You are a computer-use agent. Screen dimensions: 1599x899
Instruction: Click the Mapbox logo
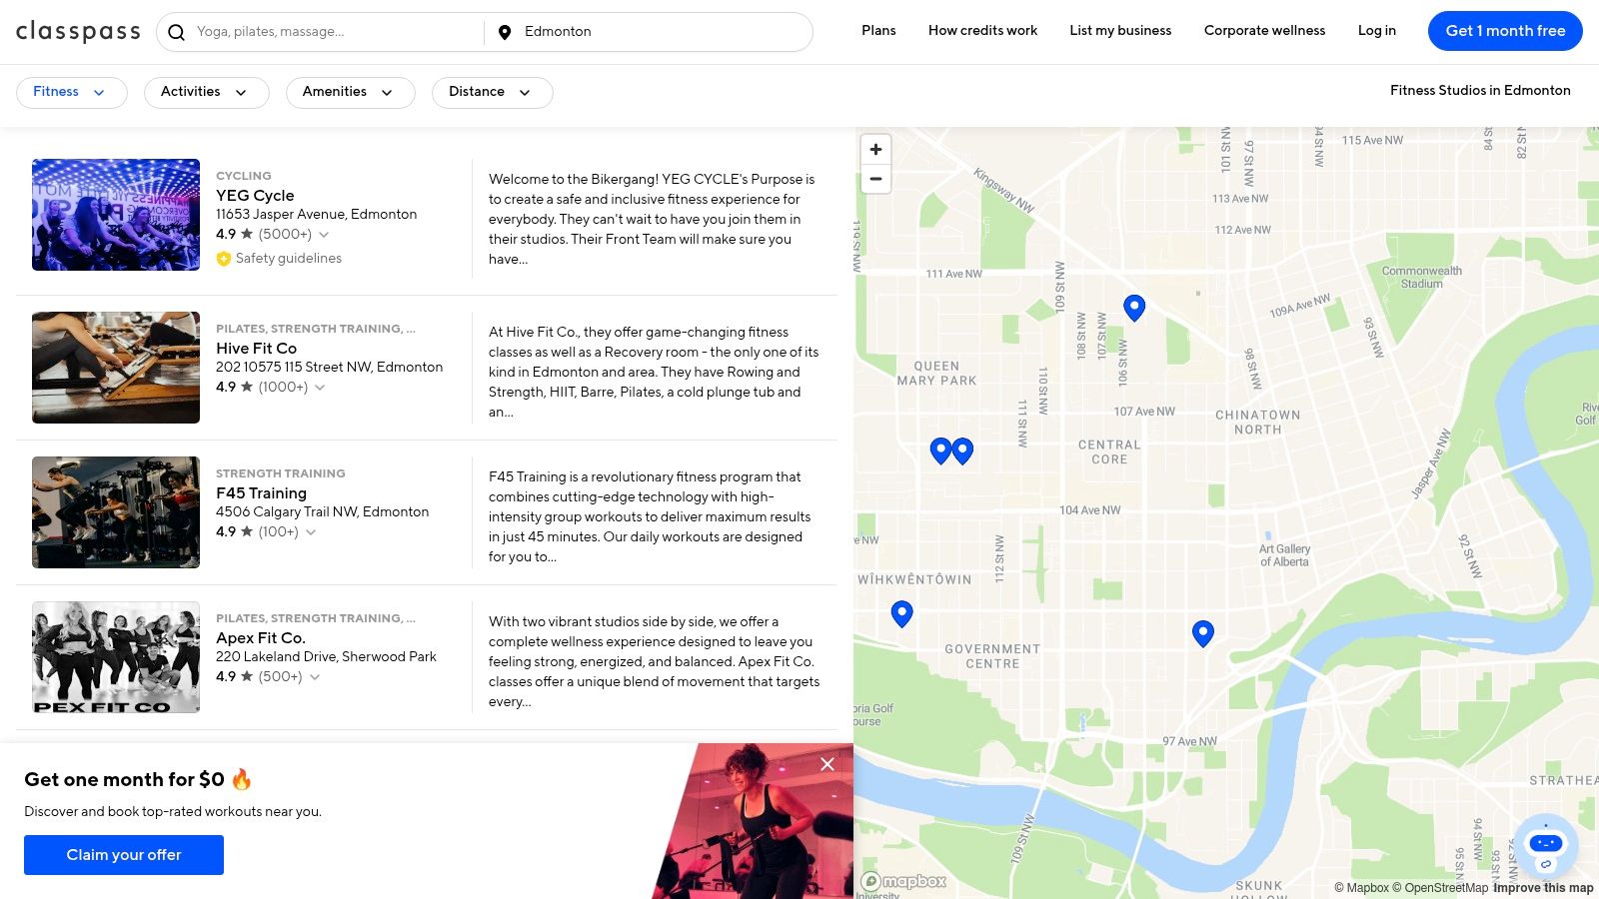903,881
